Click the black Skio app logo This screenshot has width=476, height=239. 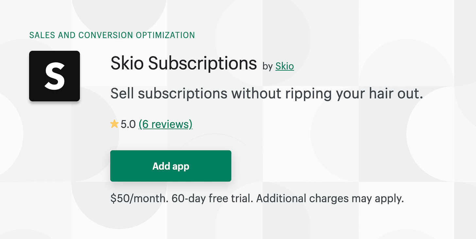pyautogui.click(x=55, y=76)
